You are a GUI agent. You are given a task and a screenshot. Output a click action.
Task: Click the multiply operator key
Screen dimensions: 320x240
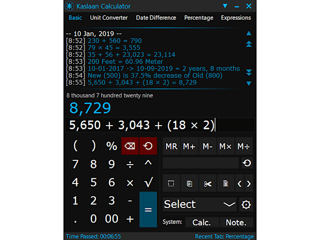pos(130,183)
